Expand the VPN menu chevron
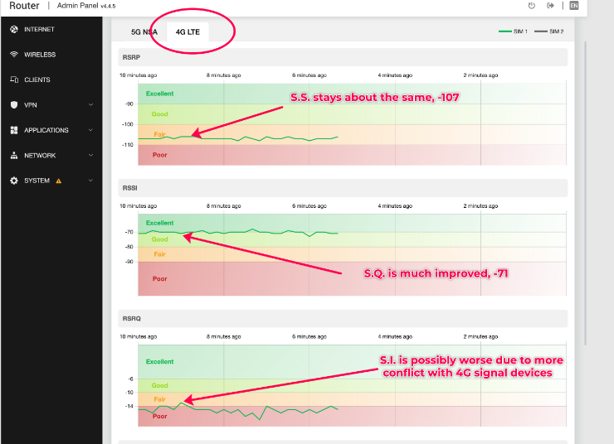Viewport: 614px width, 444px height. 90,104
